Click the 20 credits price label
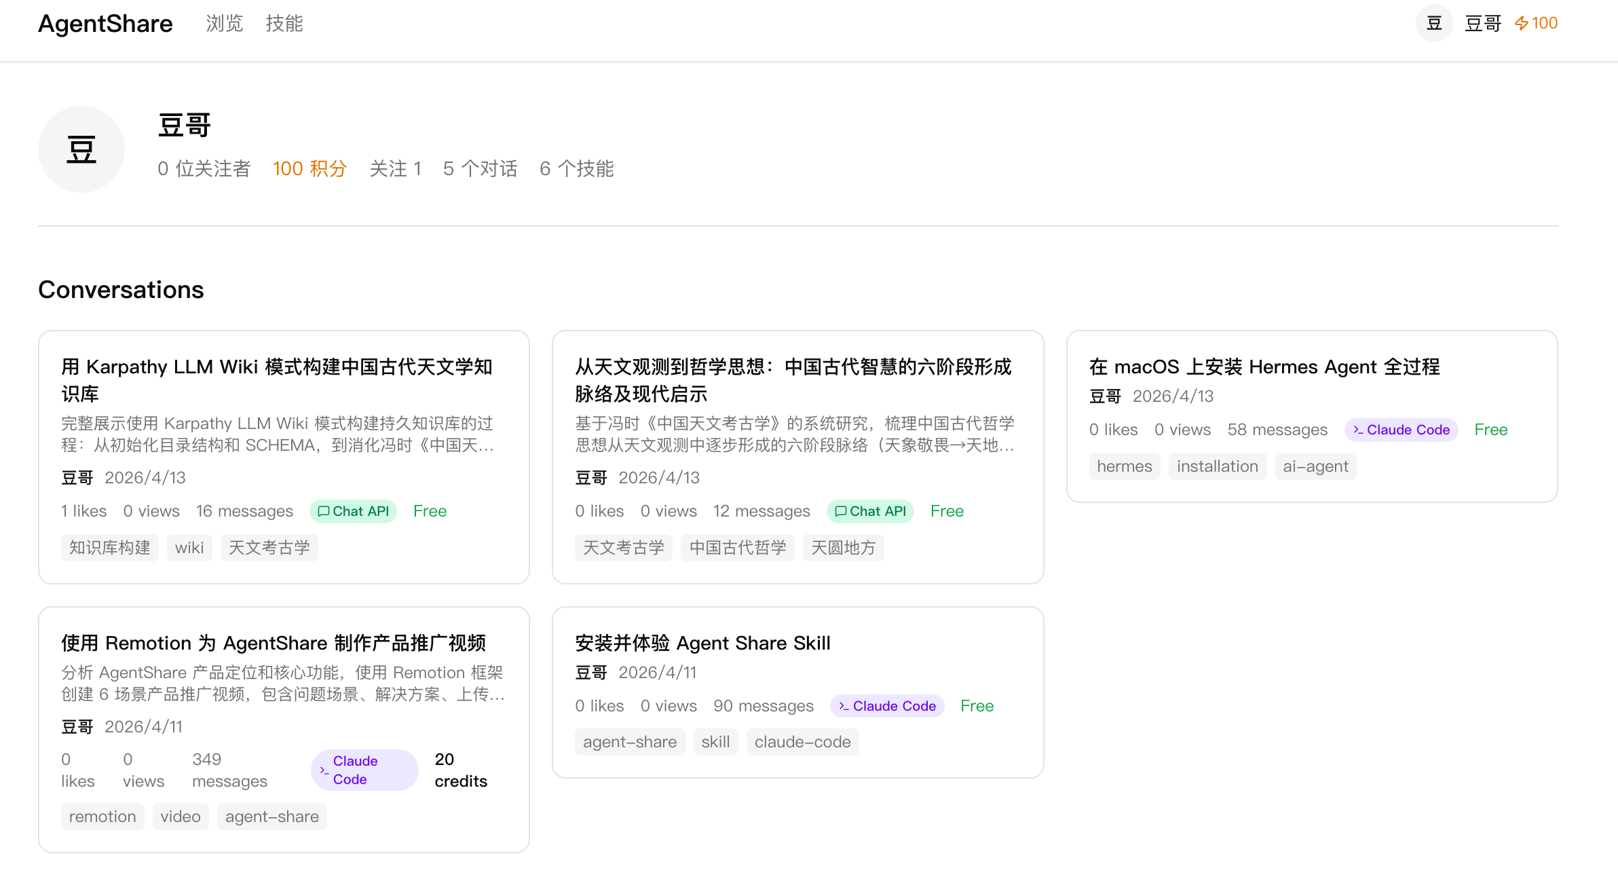 coord(461,770)
